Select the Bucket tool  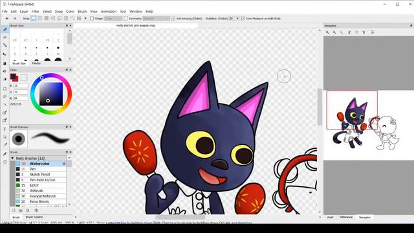tap(5, 71)
